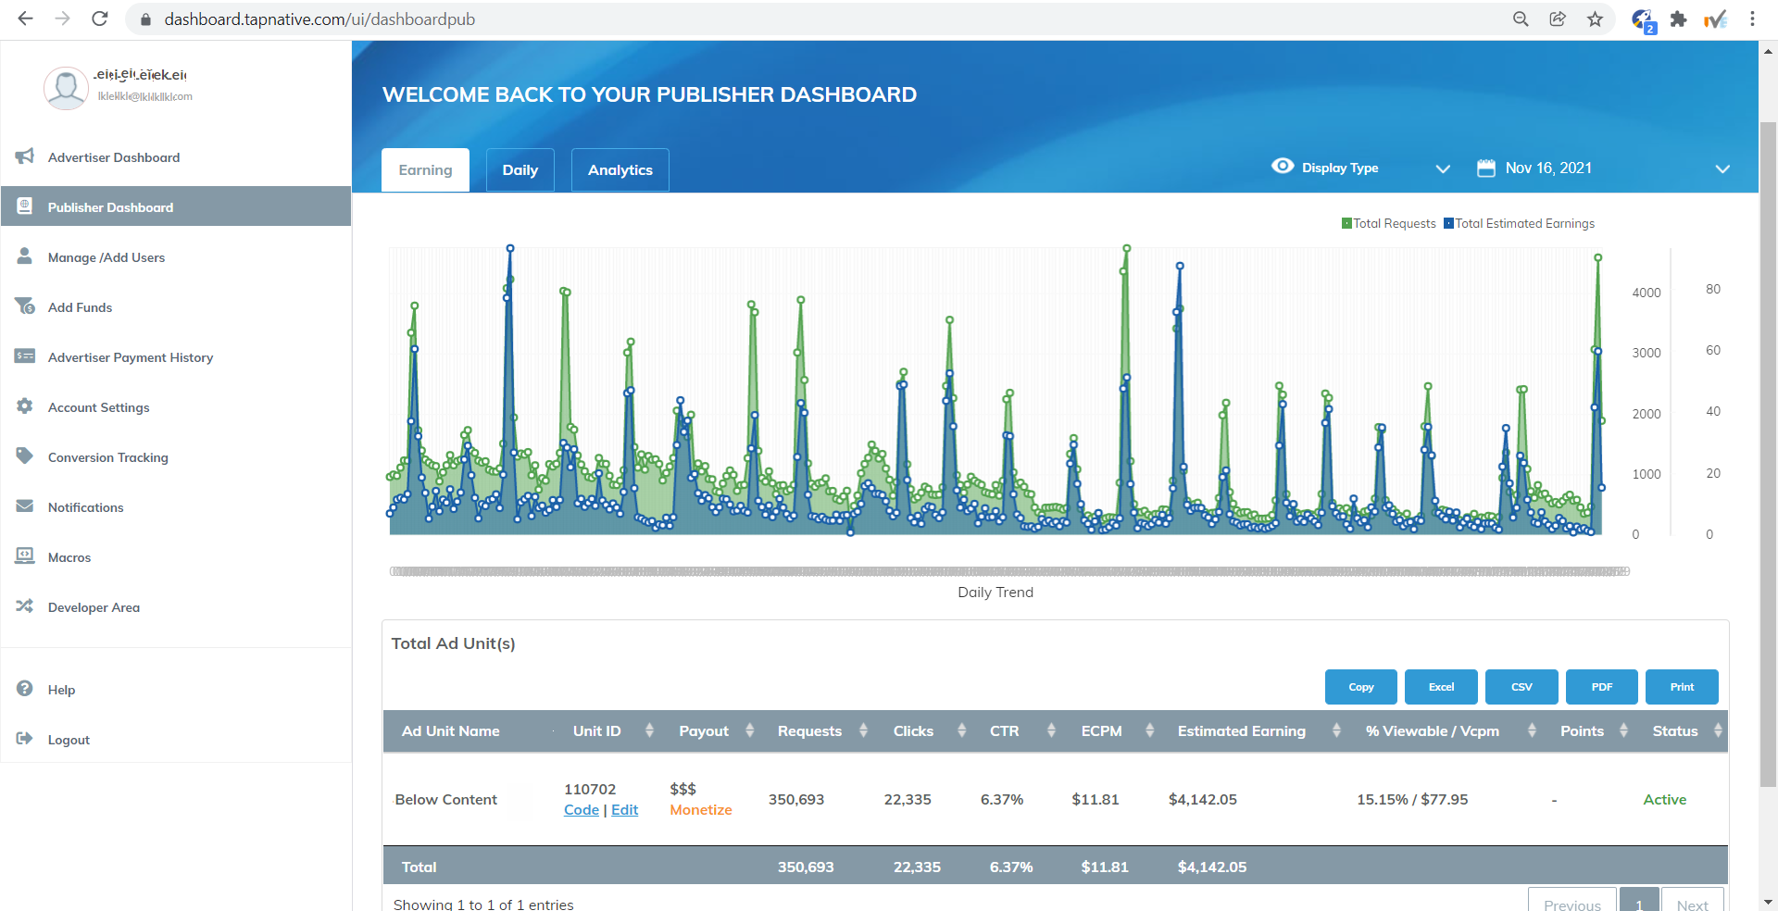Click the Conversion Tracking tag icon
The height and width of the screenshot is (911, 1778).
pyautogui.click(x=25, y=456)
